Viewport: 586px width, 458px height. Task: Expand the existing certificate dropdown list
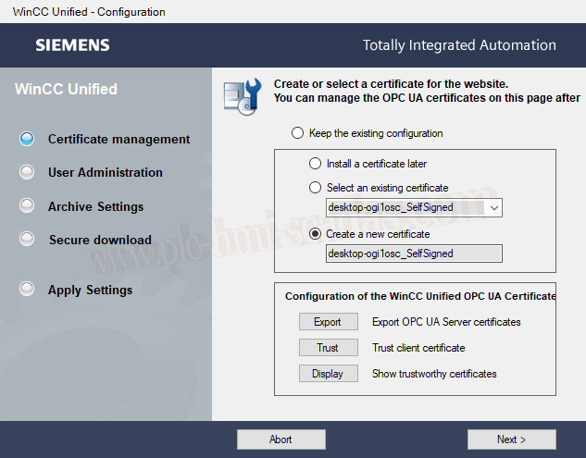click(x=494, y=208)
